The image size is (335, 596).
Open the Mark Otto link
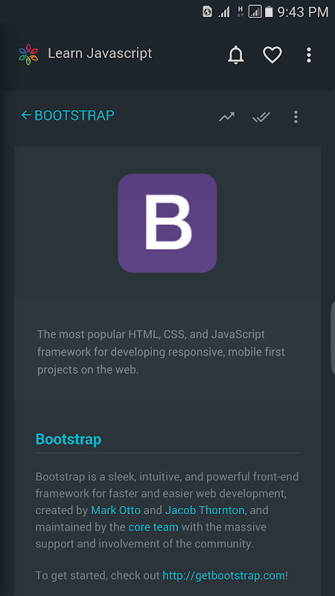(x=116, y=510)
